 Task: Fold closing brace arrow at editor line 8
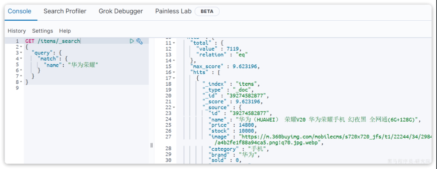click(x=21, y=82)
